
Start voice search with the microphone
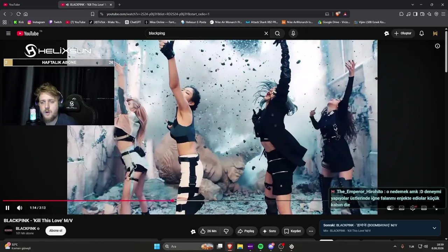pos(293,33)
